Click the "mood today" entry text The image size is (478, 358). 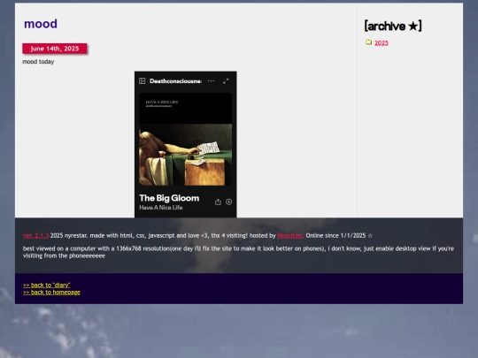(38, 62)
